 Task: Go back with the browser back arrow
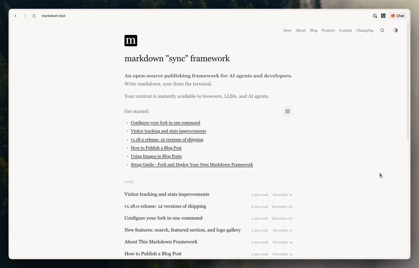pyautogui.click(x=16, y=16)
